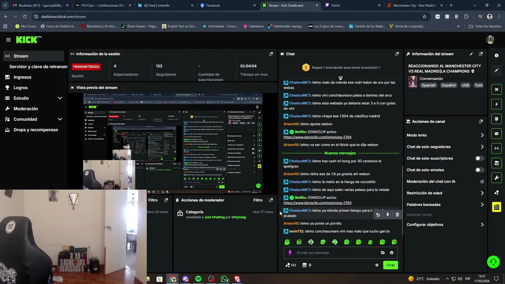Click Filtro in Acciones de moderador panel
Image resolution: width=505 pixels, height=284 pixels.
pos(258,200)
